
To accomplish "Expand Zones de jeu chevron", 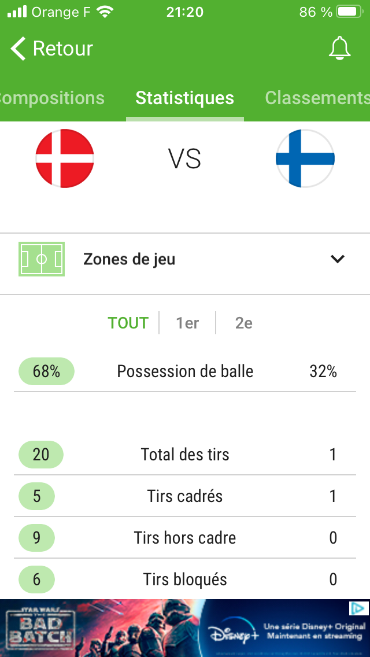I will pos(337,259).
